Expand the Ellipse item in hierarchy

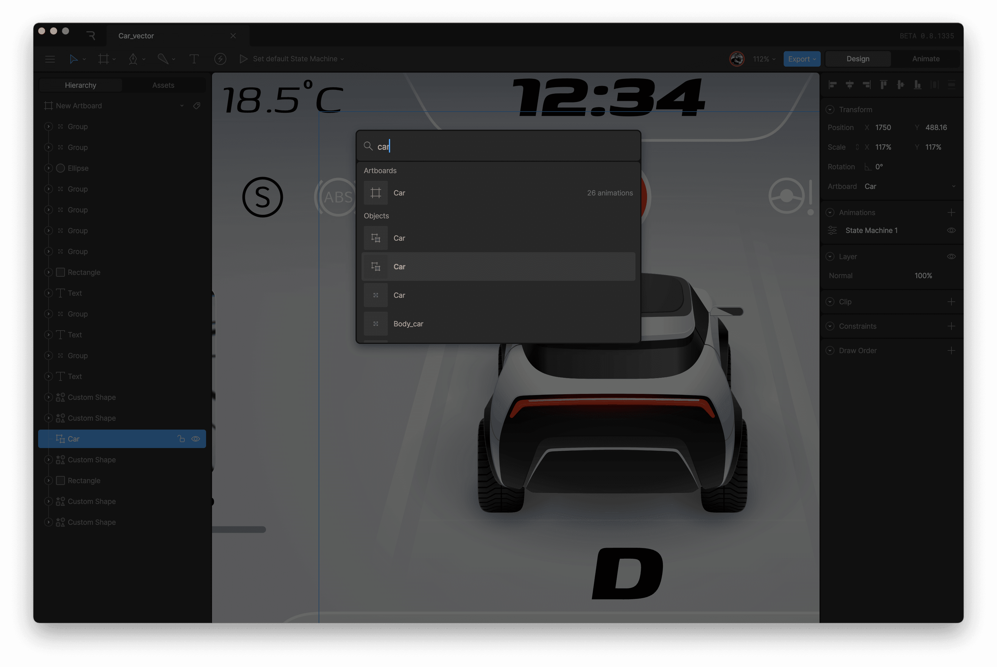point(49,168)
